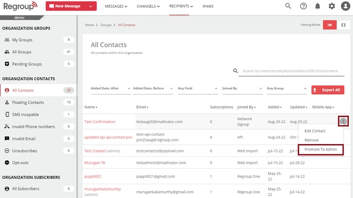Viewport: 353px width, 198px height.
Task: Click the testaug30@mailinator.com email cell
Action: [x=160, y=121]
